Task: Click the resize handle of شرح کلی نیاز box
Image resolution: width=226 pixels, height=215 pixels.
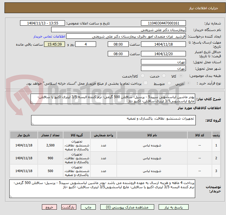Action: point(32,102)
